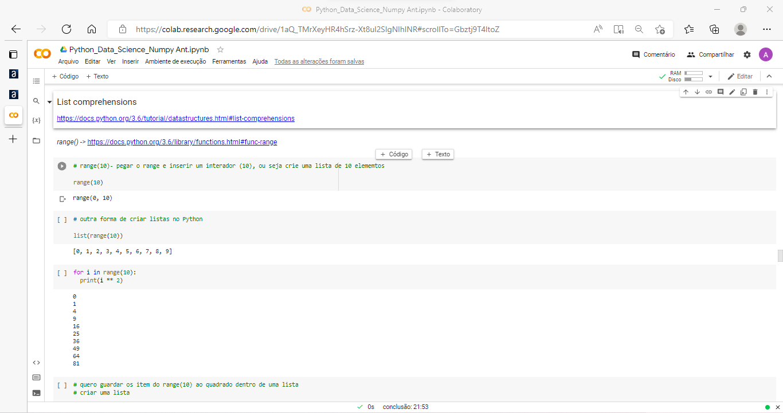The height and width of the screenshot is (413, 783).
Task: Move the selected cell down
Action: tap(697, 92)
